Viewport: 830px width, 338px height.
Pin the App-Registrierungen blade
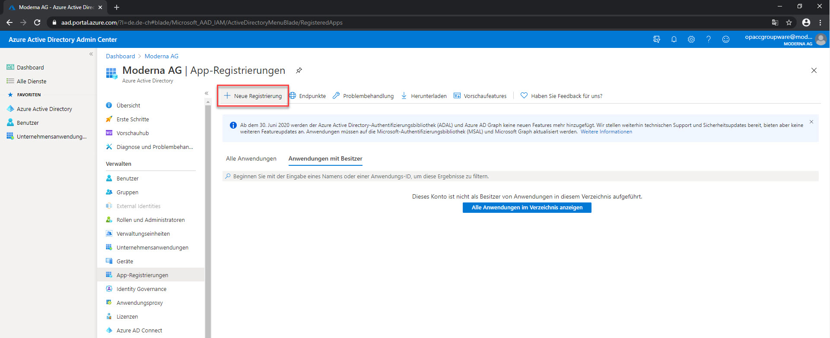299,70
